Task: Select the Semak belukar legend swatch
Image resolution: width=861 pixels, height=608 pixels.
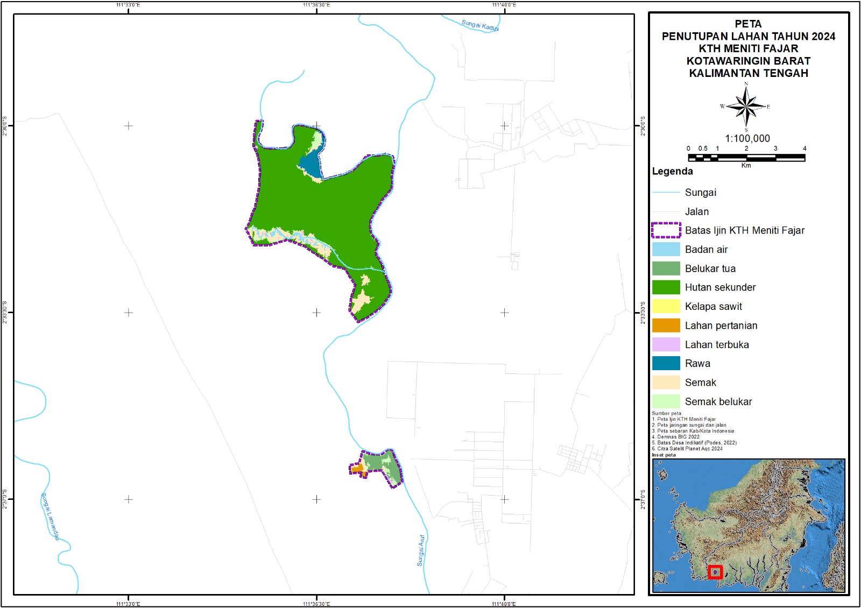Action: click(666, 401)
